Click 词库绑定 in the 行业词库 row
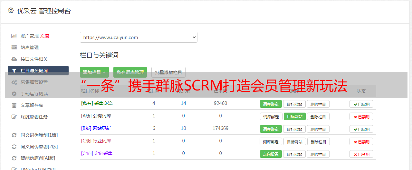412x170 pixels. pyautogui.click(x=271, y=141)
